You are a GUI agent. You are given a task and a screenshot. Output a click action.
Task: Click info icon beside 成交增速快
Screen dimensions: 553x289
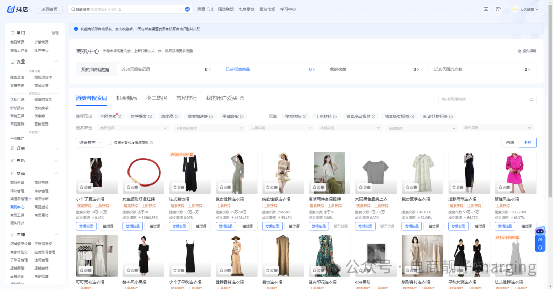click(x=211, y=116)
